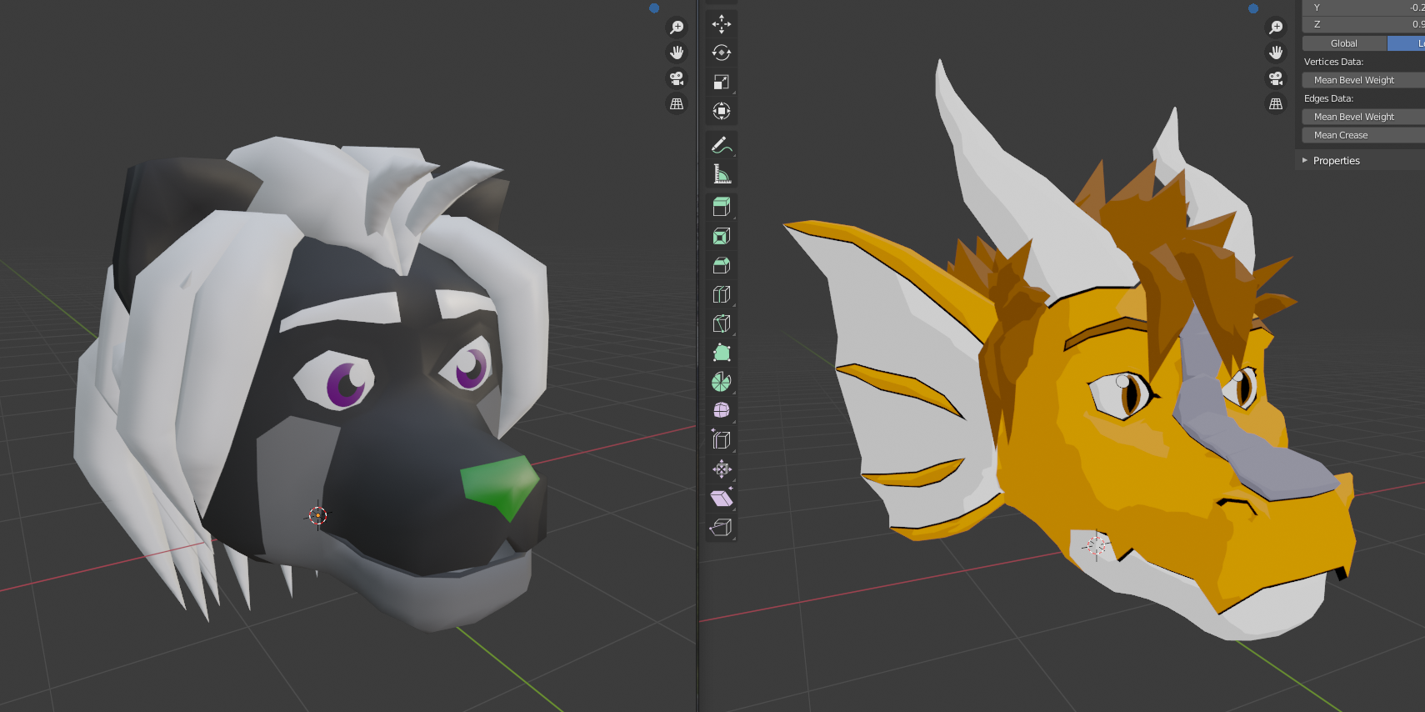This screenshot has height=712, width=1425.
Task: Pick the Loop Cut tool
Action: [722, 294]
